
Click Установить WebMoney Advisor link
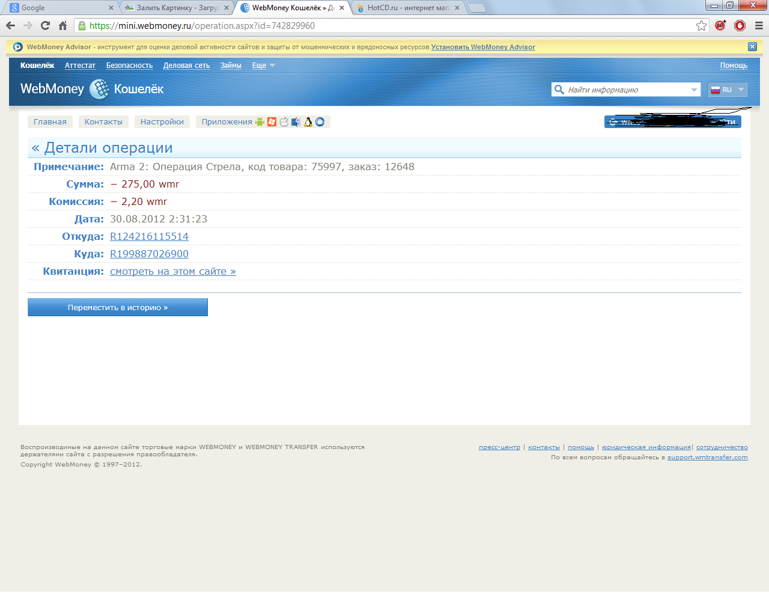[x=483, y=47]
